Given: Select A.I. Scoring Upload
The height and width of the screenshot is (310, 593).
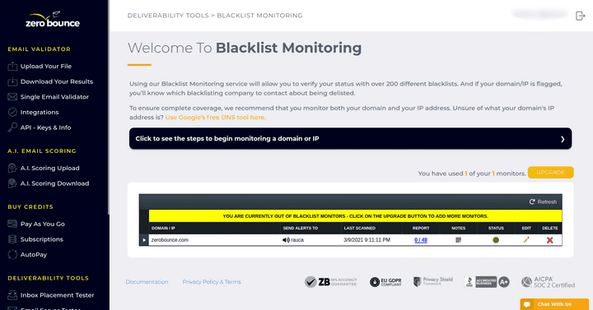Looking at the screenshot, I should coord(50,168).
